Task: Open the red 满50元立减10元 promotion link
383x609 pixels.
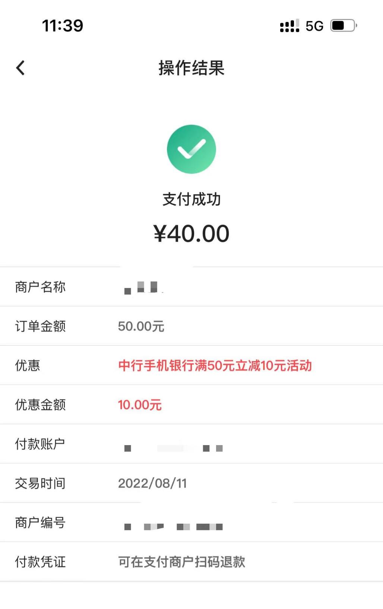Action: [215, 365]
